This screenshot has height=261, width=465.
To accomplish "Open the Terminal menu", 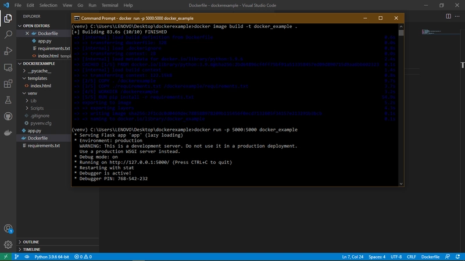I will [x=110, y=5].
